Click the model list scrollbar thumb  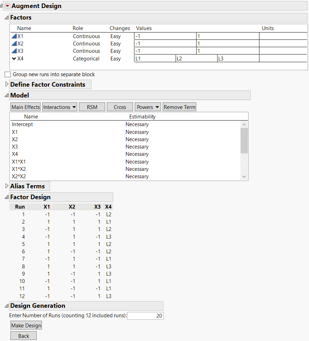click(244, 140)
